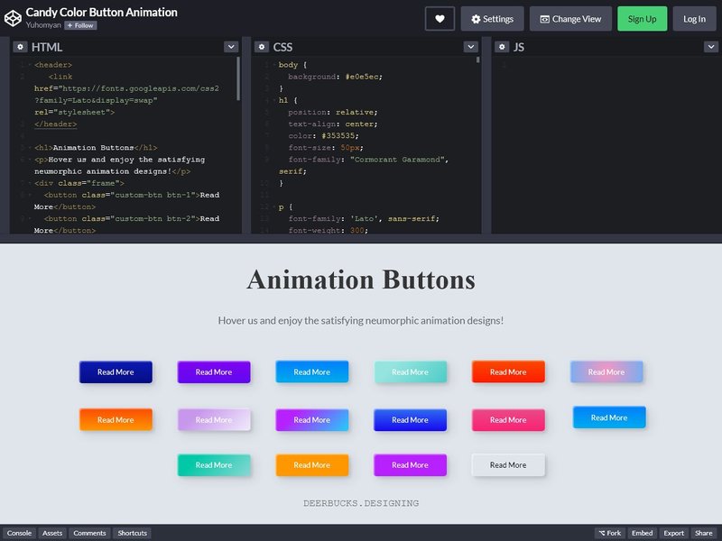
Task: Click the HTML editor vertical scrollbar
Action: (238, 78)
